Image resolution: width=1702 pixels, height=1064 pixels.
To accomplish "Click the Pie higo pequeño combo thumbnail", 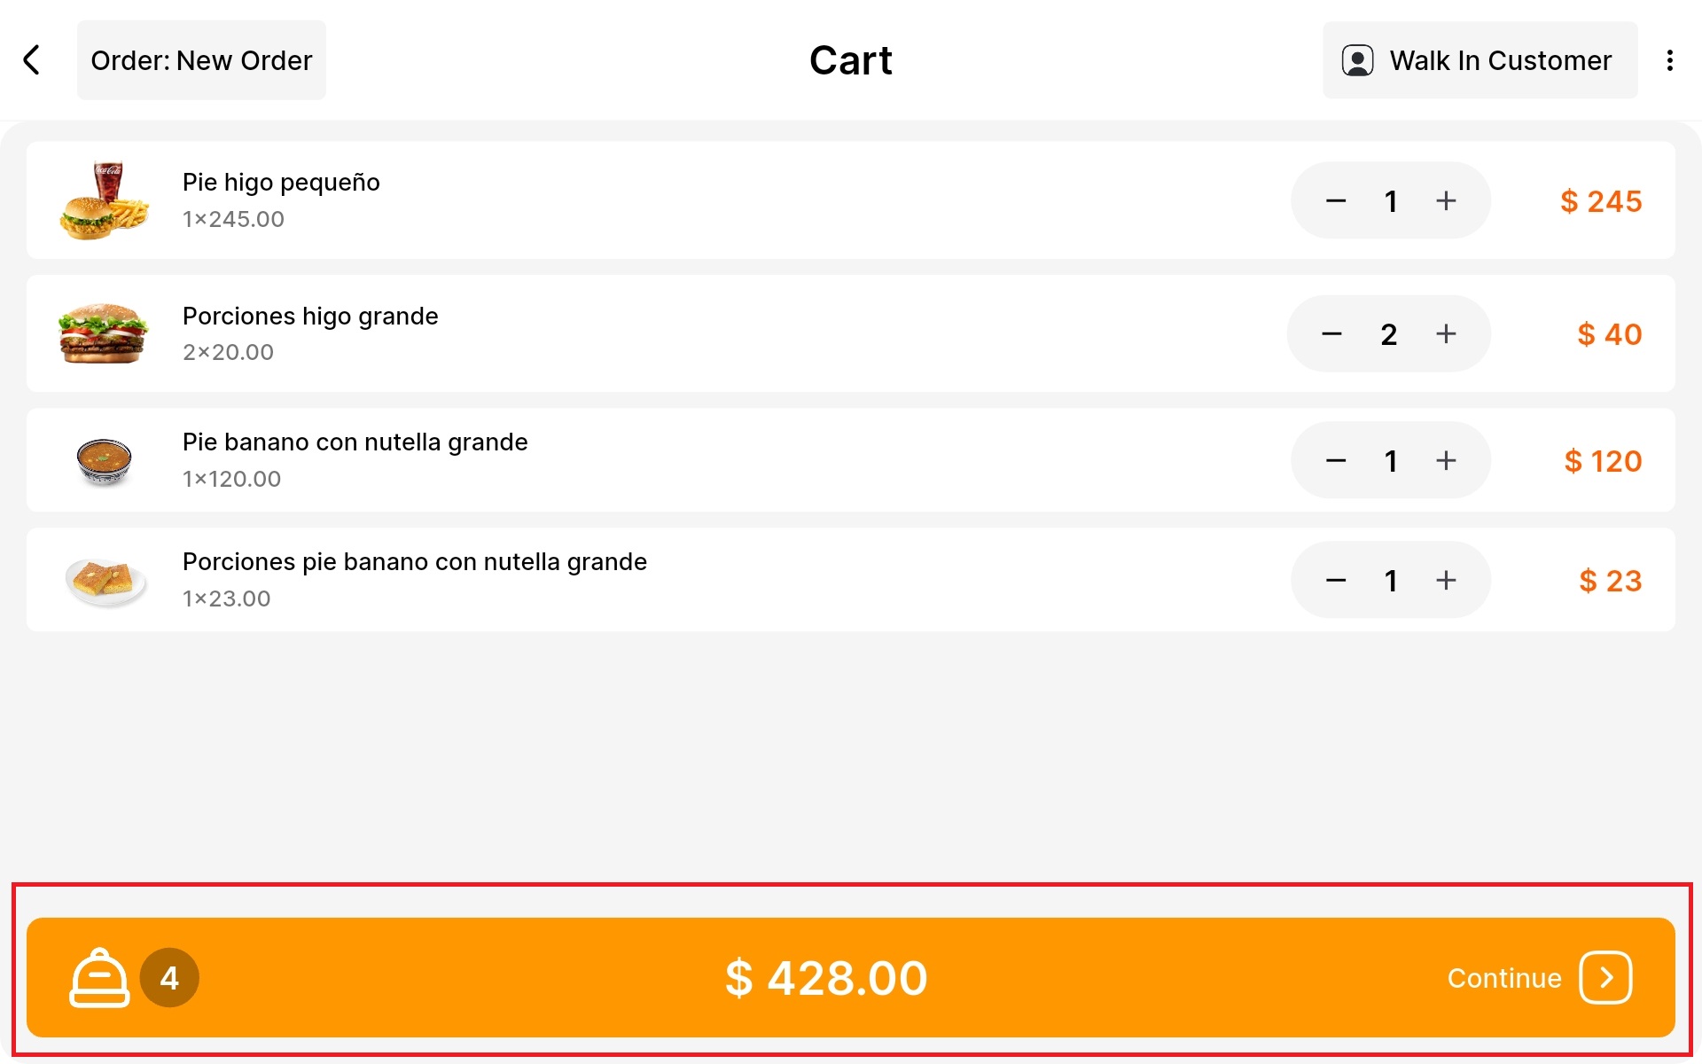I will pyautogui.click(x=104, y=200).
